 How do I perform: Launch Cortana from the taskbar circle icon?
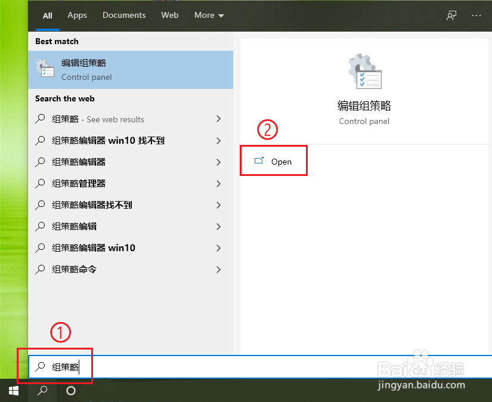tap(71, 391)
